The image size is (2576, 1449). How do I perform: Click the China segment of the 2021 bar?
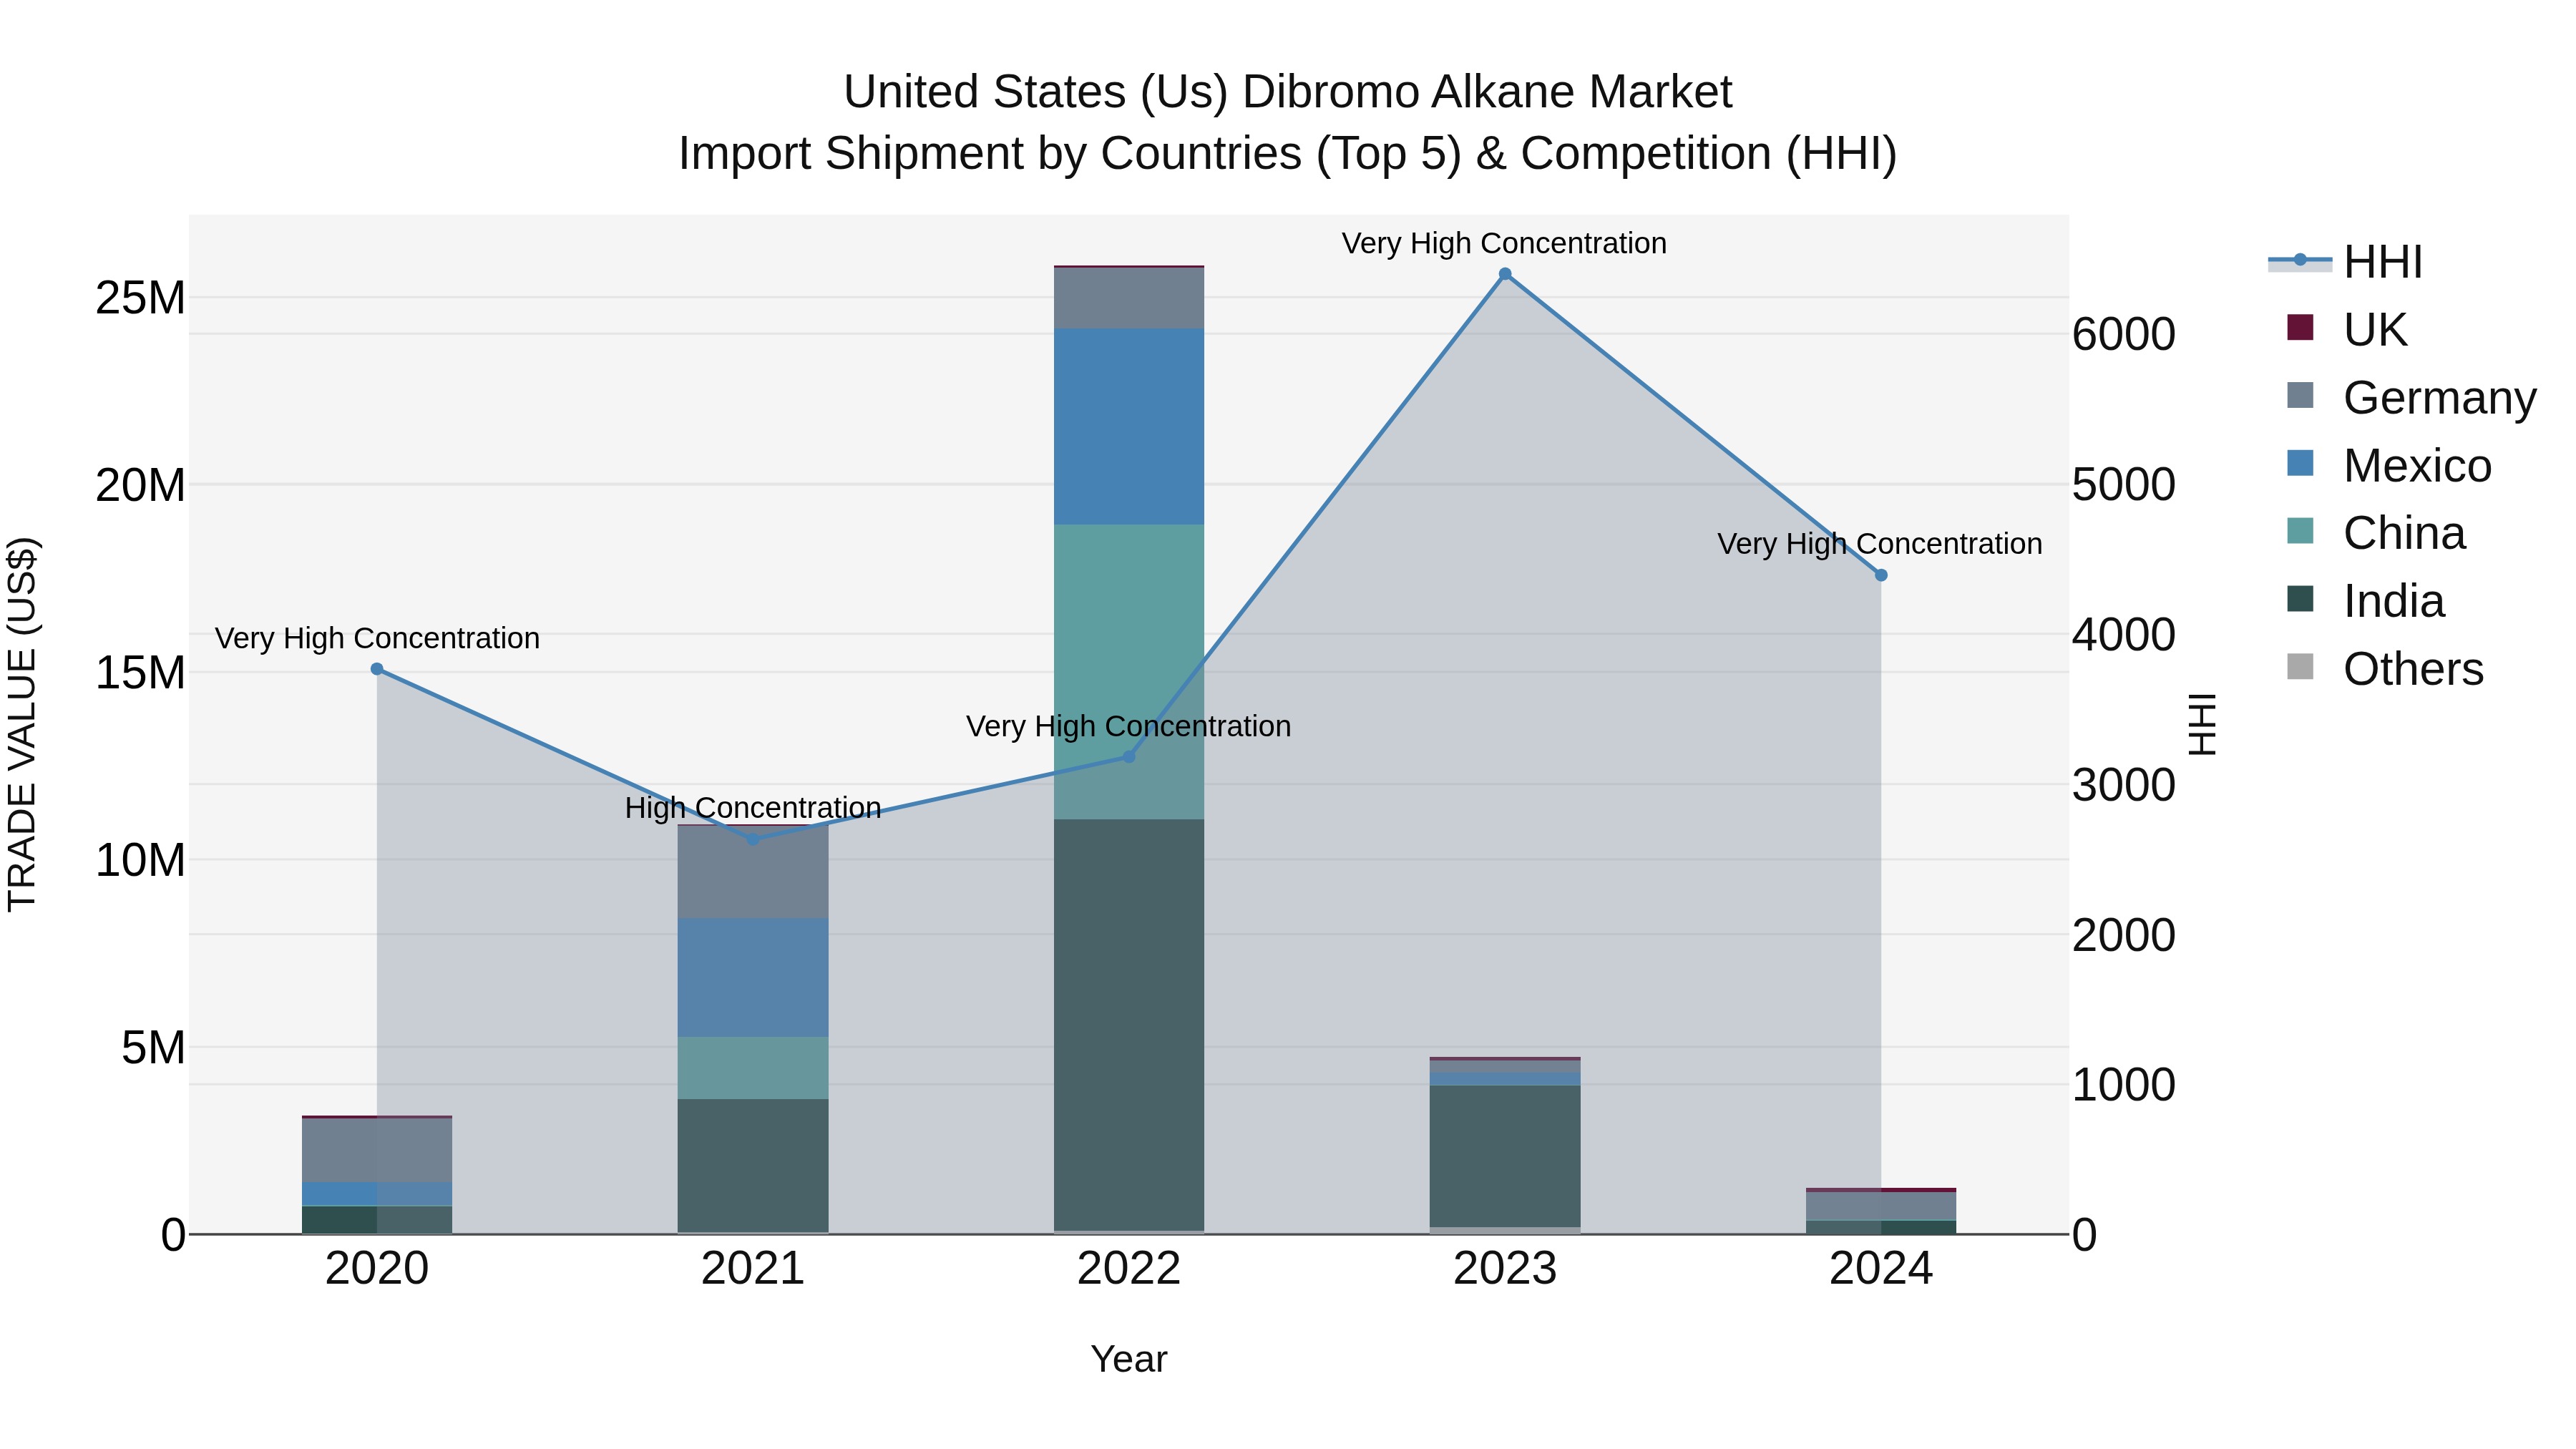click(753, 1068)
